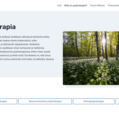Select the Sensomotorinen psykoterapia button
This screenshot has width=119, height=119.
(x=45, y=101)
